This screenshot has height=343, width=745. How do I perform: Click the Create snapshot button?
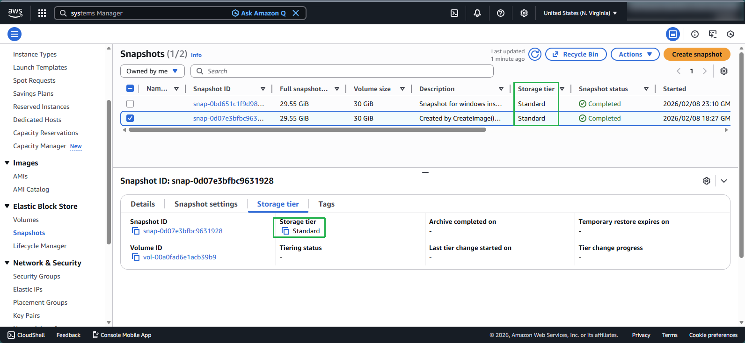click(x=696, y=54)
